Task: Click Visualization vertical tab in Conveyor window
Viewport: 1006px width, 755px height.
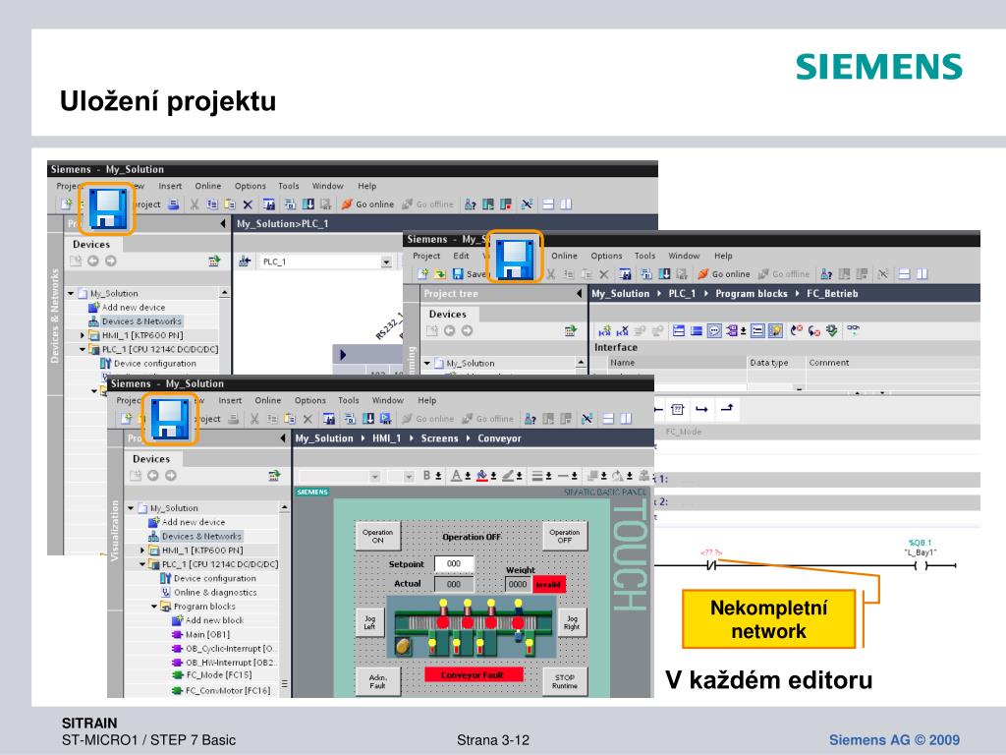Action: coord(115,530)
